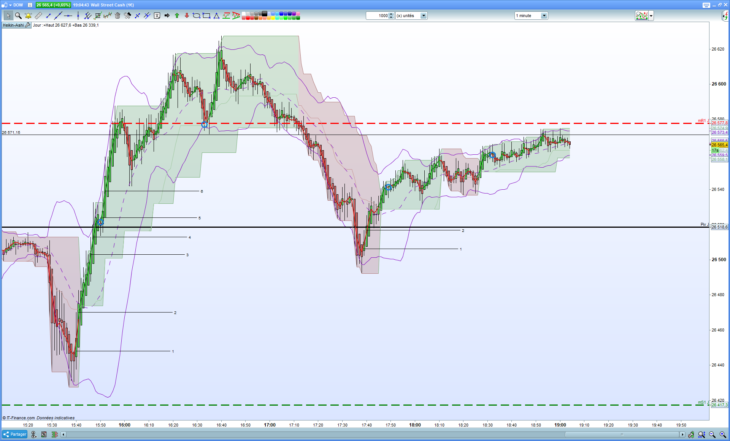Click the zoom out magnifier at bottom right
Image resolution: width=730 pixels, height=441 pixels.
click(712, 434)
